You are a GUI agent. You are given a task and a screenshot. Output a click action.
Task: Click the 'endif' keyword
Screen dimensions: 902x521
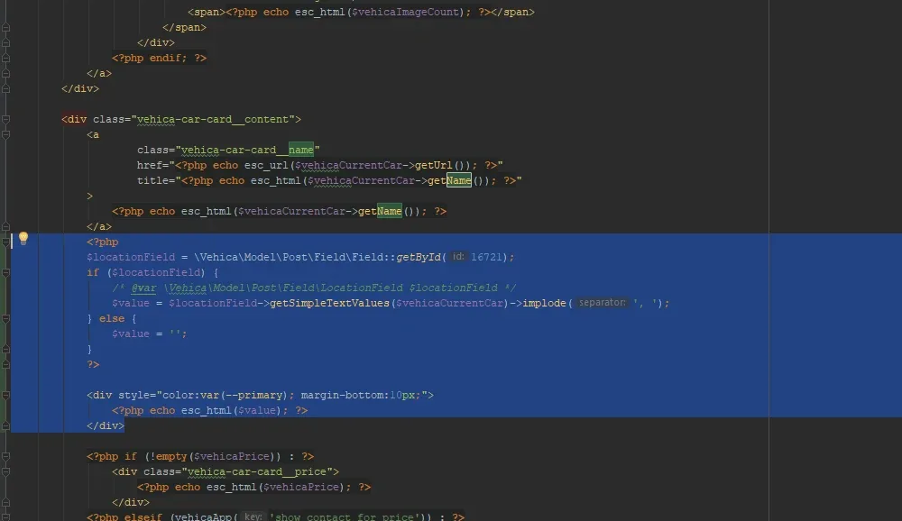[165, 58]
